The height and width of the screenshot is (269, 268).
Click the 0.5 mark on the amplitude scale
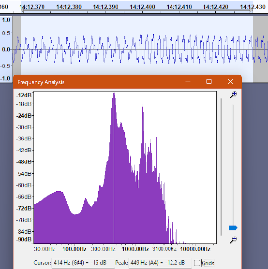tap(6, 33)
